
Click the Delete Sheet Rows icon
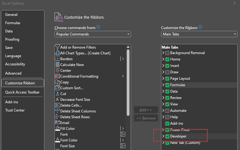(58, 117)
